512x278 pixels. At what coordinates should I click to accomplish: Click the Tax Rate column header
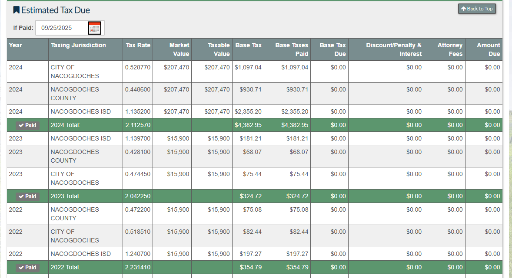(x=138, y=45)
